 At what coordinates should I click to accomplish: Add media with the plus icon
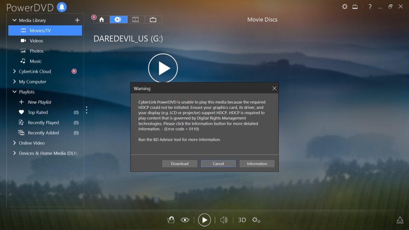77,20
